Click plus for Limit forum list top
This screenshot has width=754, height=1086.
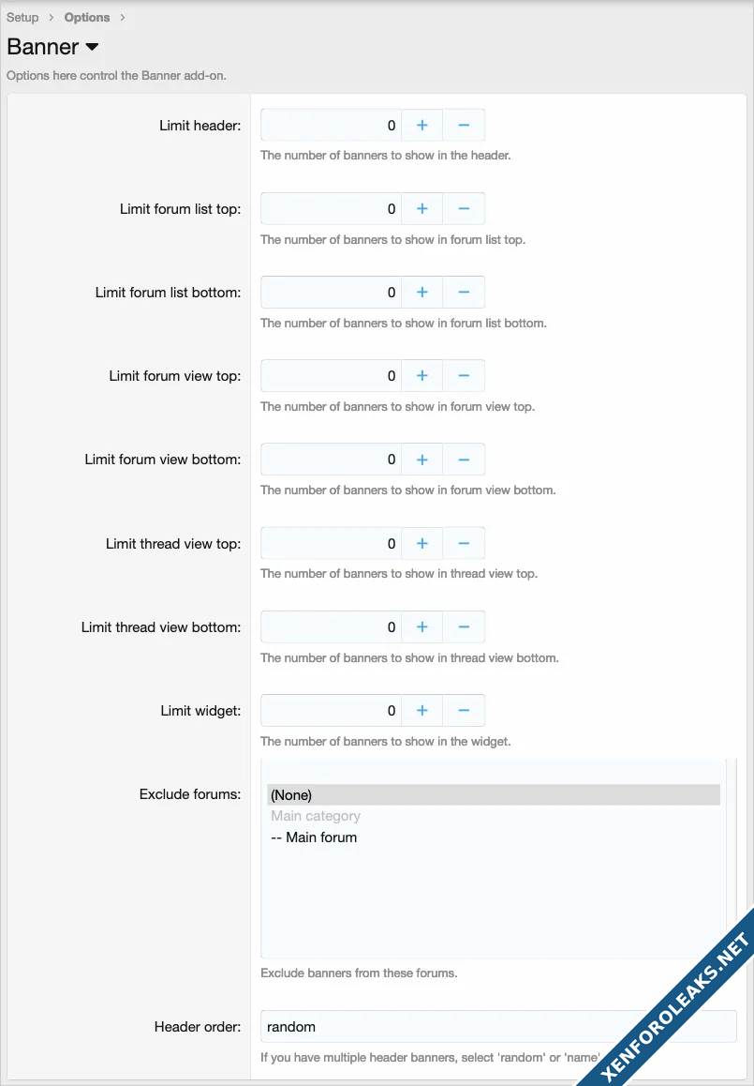pyautogui.click(x=421, y=208)
